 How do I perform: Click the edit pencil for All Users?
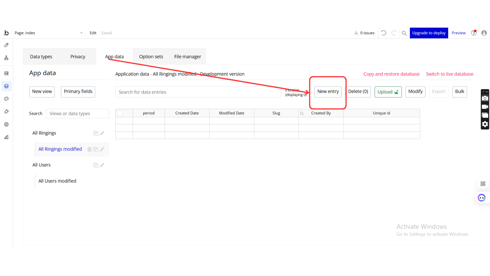102,165
